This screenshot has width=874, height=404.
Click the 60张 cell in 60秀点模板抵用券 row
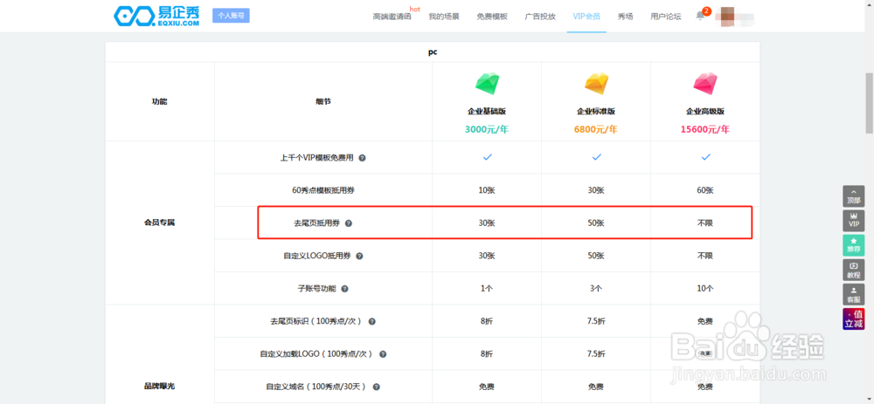click(705, 190)
